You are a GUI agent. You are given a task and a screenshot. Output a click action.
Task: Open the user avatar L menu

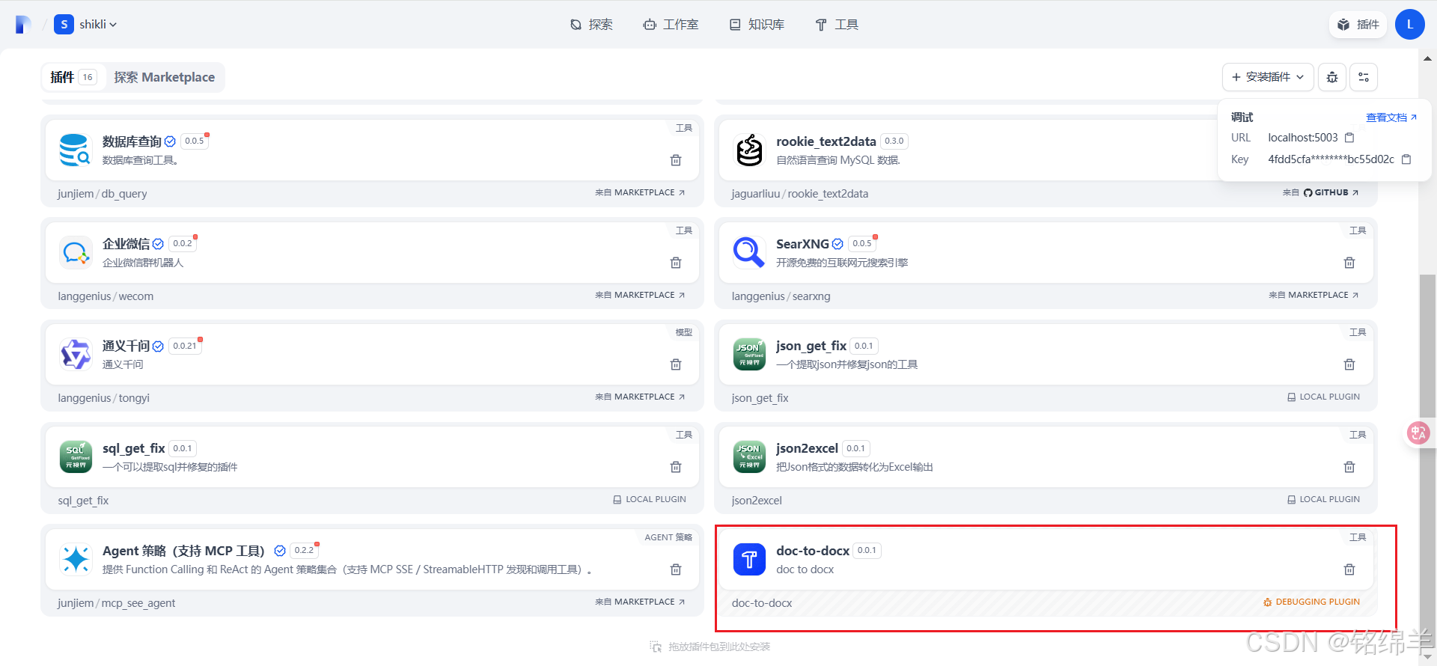coord(1409,25)
